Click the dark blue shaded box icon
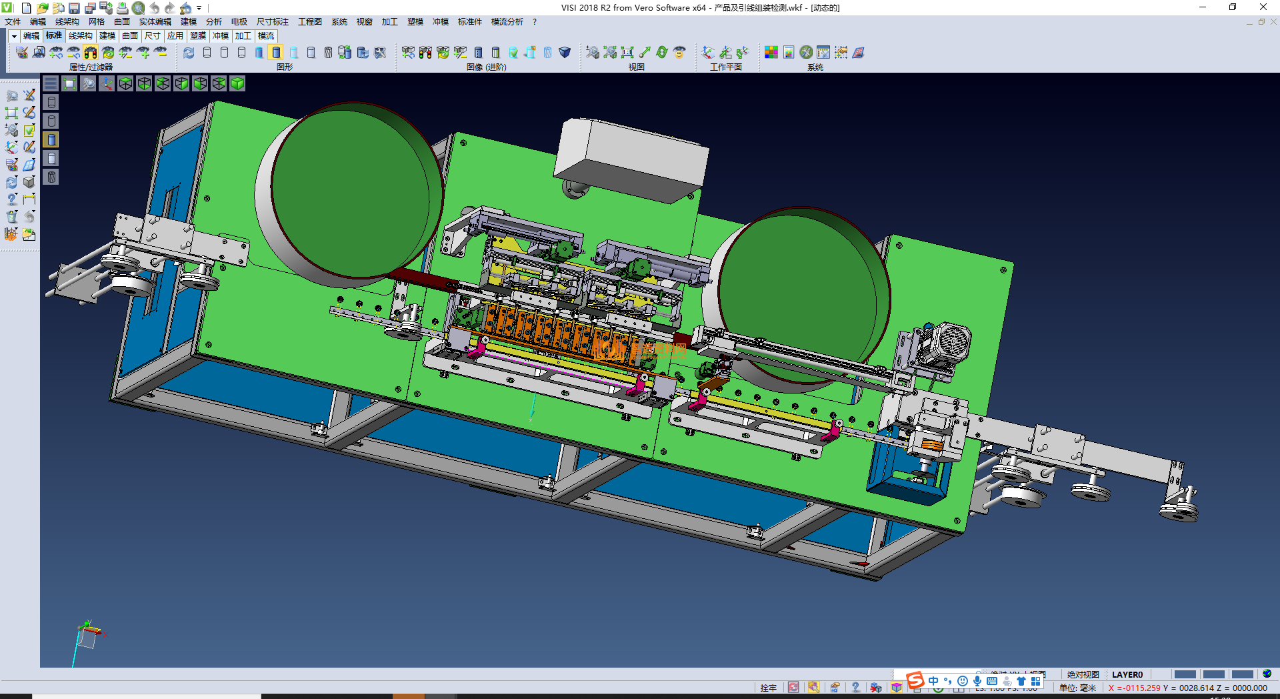The height and width of the screenshot is (699, 1280). click(565, 53)
